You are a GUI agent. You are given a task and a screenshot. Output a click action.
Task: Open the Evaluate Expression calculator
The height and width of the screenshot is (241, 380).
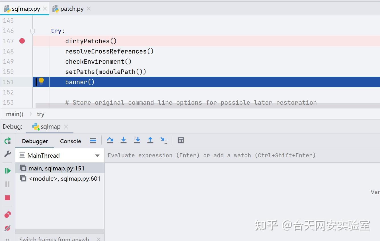tap(180, 140)
